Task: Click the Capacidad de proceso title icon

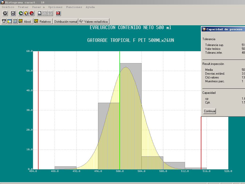Action: click(x=204, y=29)
